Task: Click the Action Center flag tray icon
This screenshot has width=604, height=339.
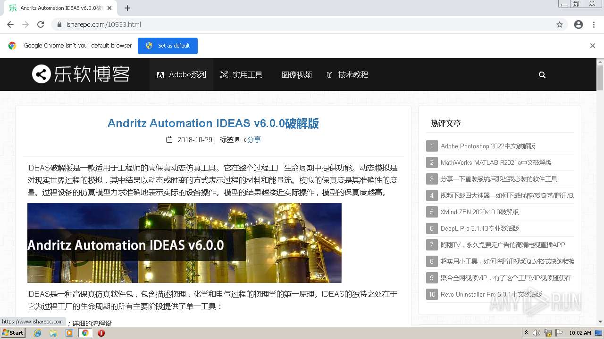Action: 559,333
